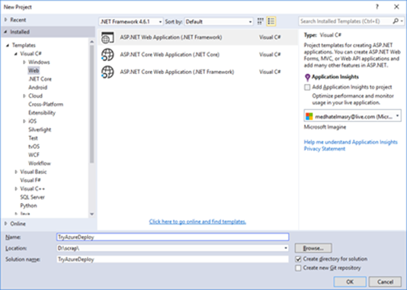Expand the Visual Basic tree node arrow

point(16,172)
